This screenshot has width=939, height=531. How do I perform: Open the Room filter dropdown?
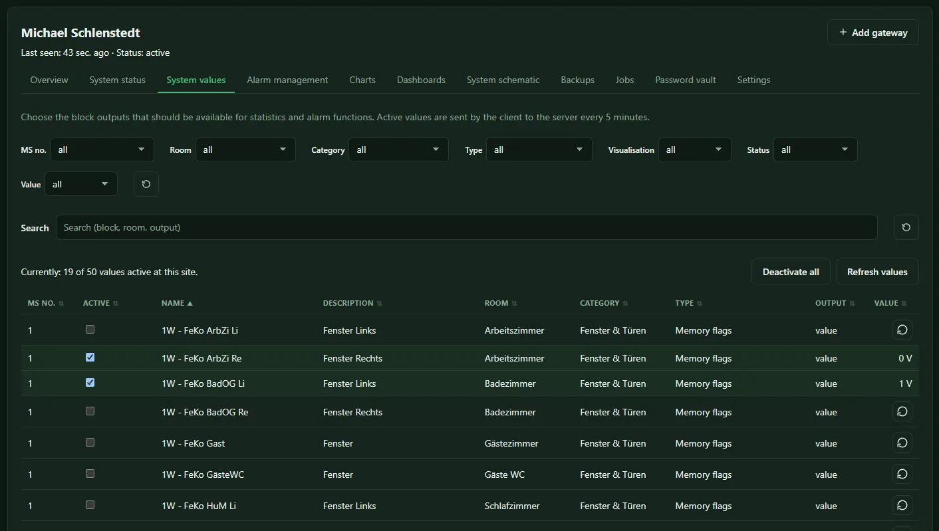(x=245, y=150)
